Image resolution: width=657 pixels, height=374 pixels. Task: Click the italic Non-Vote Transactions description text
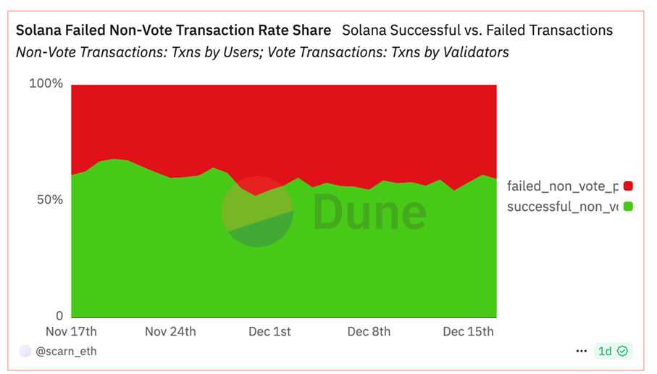[x=262, y=52]
